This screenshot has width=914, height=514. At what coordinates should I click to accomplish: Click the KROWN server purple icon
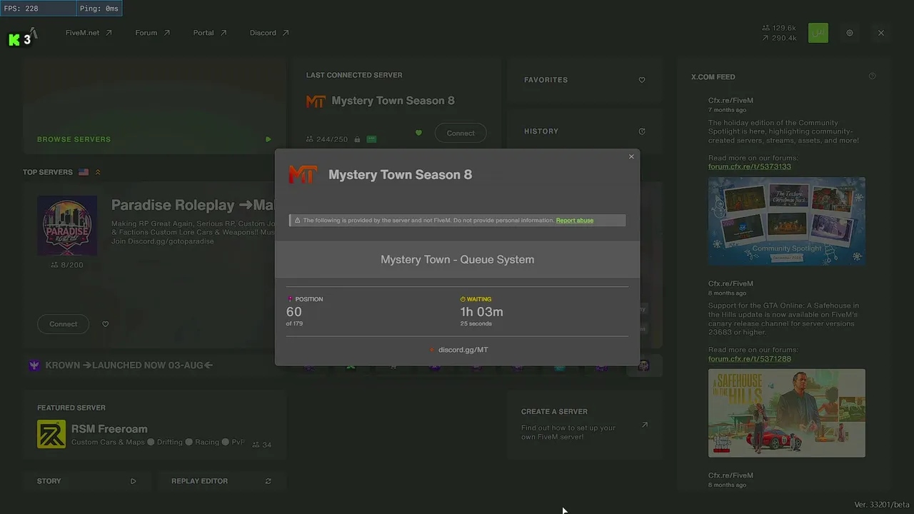pos(34,365)
